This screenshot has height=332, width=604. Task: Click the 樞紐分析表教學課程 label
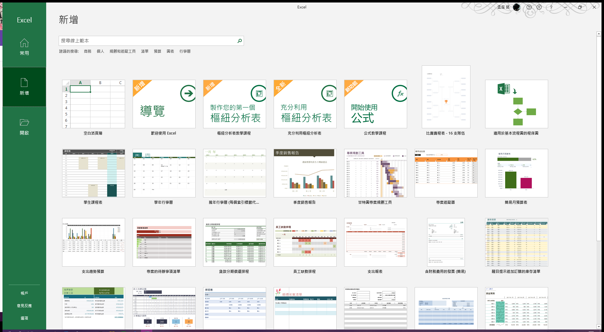coord(234,133)
